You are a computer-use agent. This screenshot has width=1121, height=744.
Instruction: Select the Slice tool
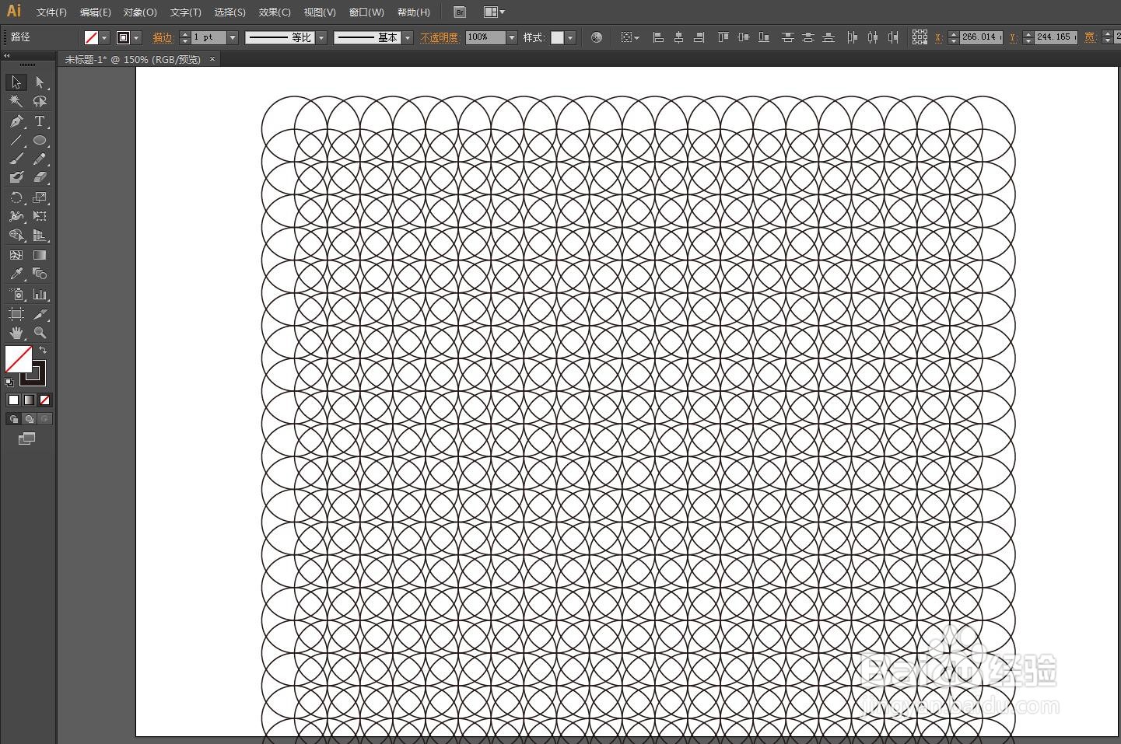pyautogui.click(x=40, y=314)
